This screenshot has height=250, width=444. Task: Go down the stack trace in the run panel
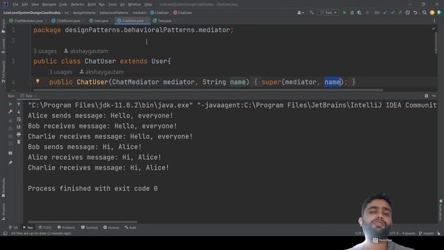[19, 112]
